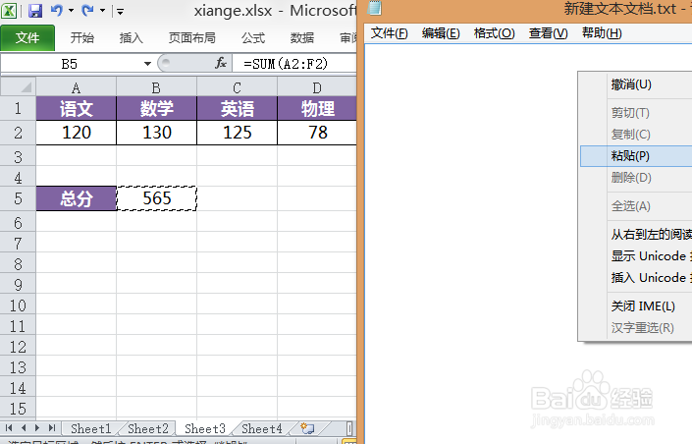The image size is (692, 444).
Task: Expand the Customize Quick Access Toolbar menu
Action: click(120, 11)
